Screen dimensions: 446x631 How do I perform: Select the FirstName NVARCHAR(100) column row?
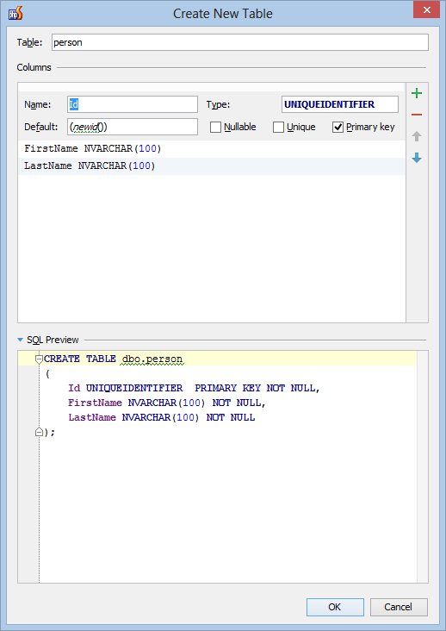point(211,149)
